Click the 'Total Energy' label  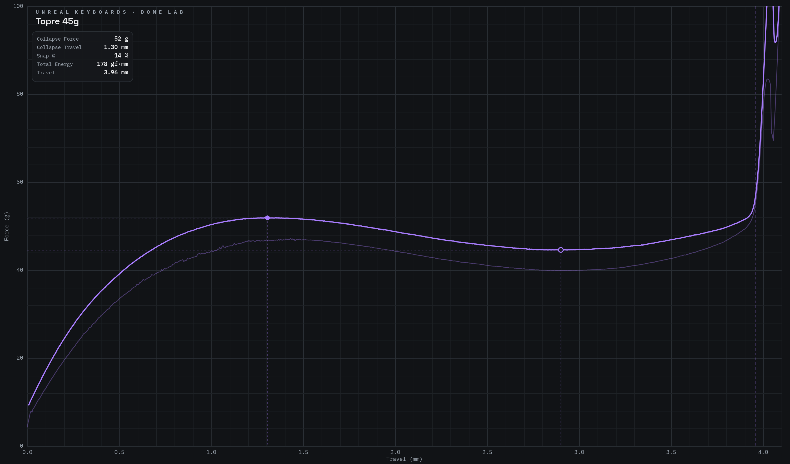(55, 64)
